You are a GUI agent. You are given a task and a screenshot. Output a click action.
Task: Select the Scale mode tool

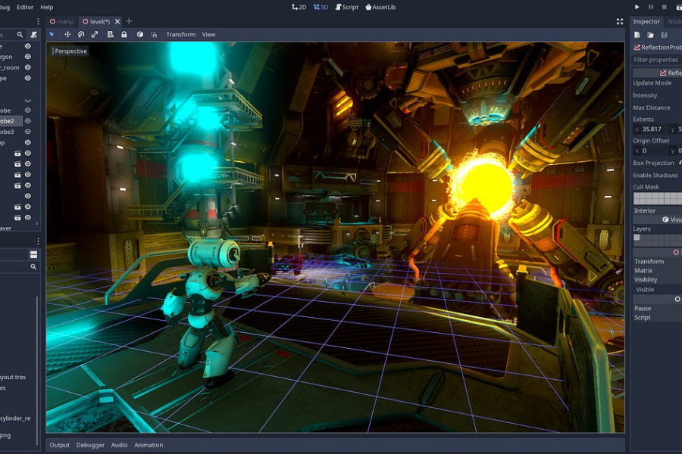tap(95, 34)
